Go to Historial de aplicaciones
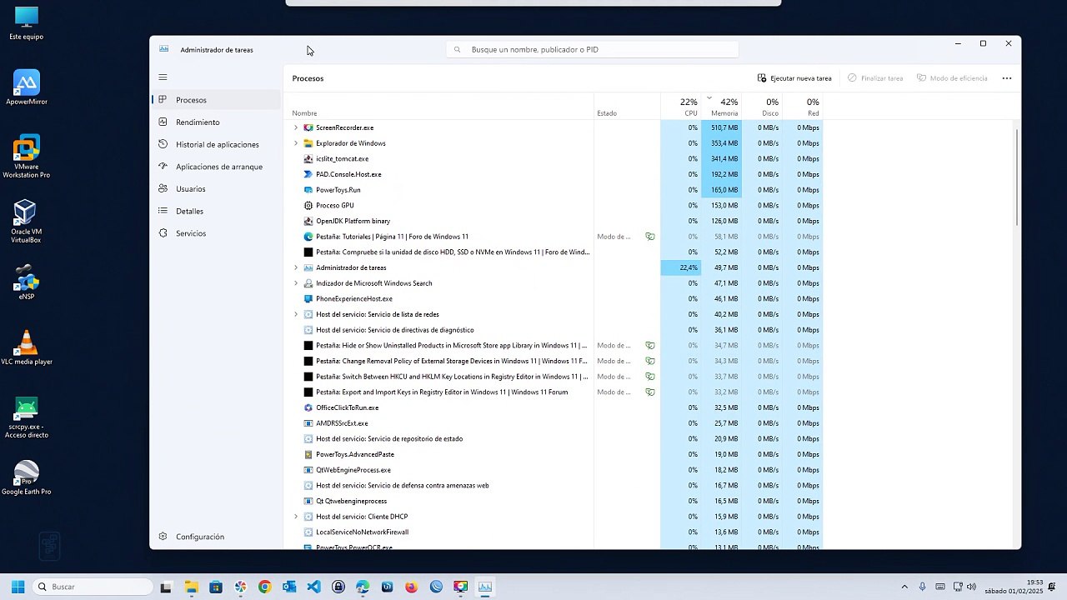Viewport: 1067px width, 600px height. (217, 144)
